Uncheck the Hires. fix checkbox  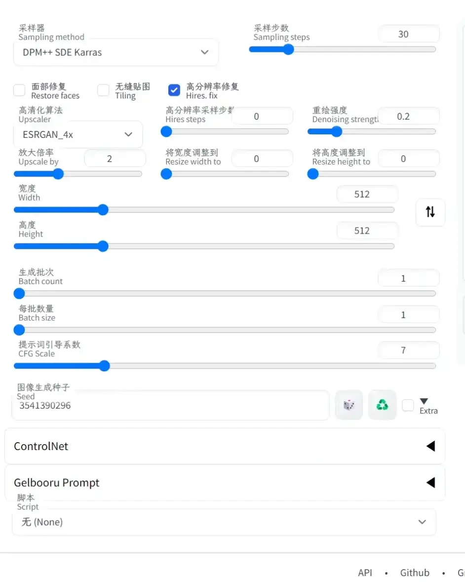[174, 90]
